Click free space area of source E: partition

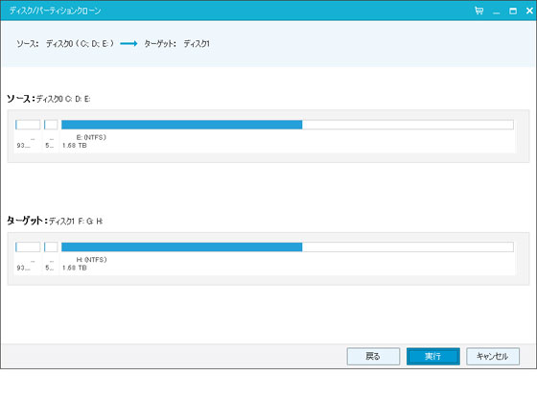coord(408,125)
